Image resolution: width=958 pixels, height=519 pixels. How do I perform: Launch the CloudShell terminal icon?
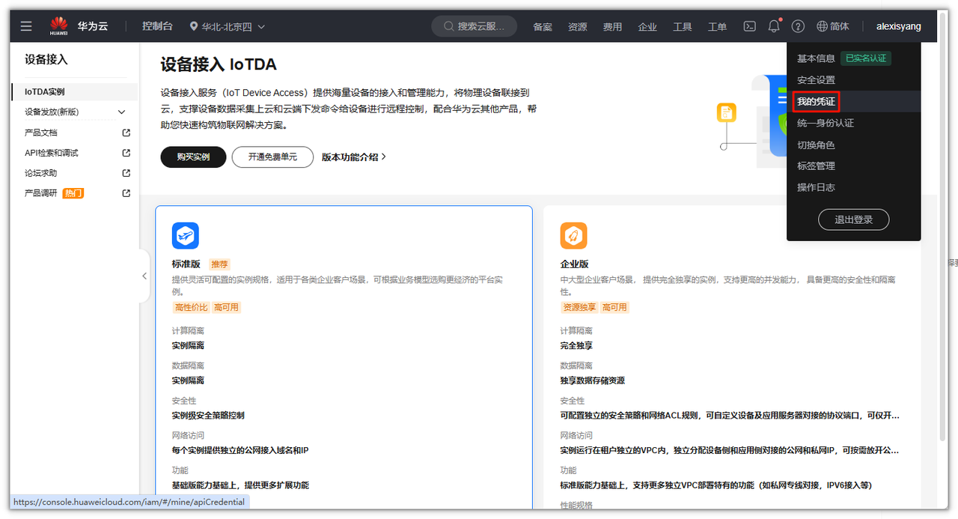pos(749,26)
